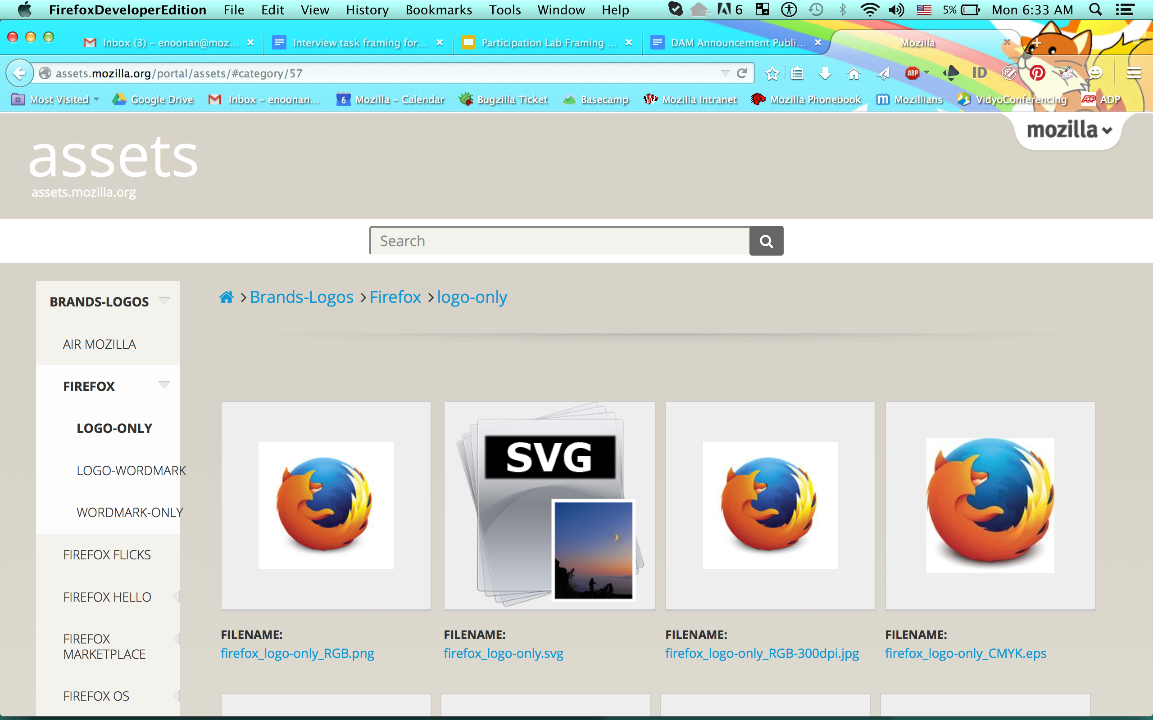Bookmark this page with the star icon
This screenshot has height=720, width=1153.
click(772, 73)
